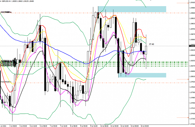Click the stacked pending-order labels beside green lines

point(7,63)
